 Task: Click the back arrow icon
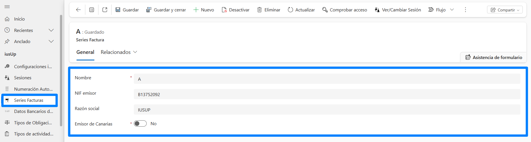point(78,10)
